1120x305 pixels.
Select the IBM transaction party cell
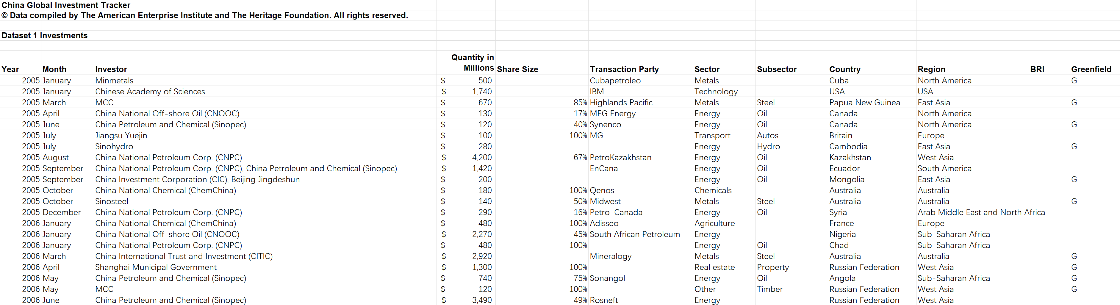597,91
